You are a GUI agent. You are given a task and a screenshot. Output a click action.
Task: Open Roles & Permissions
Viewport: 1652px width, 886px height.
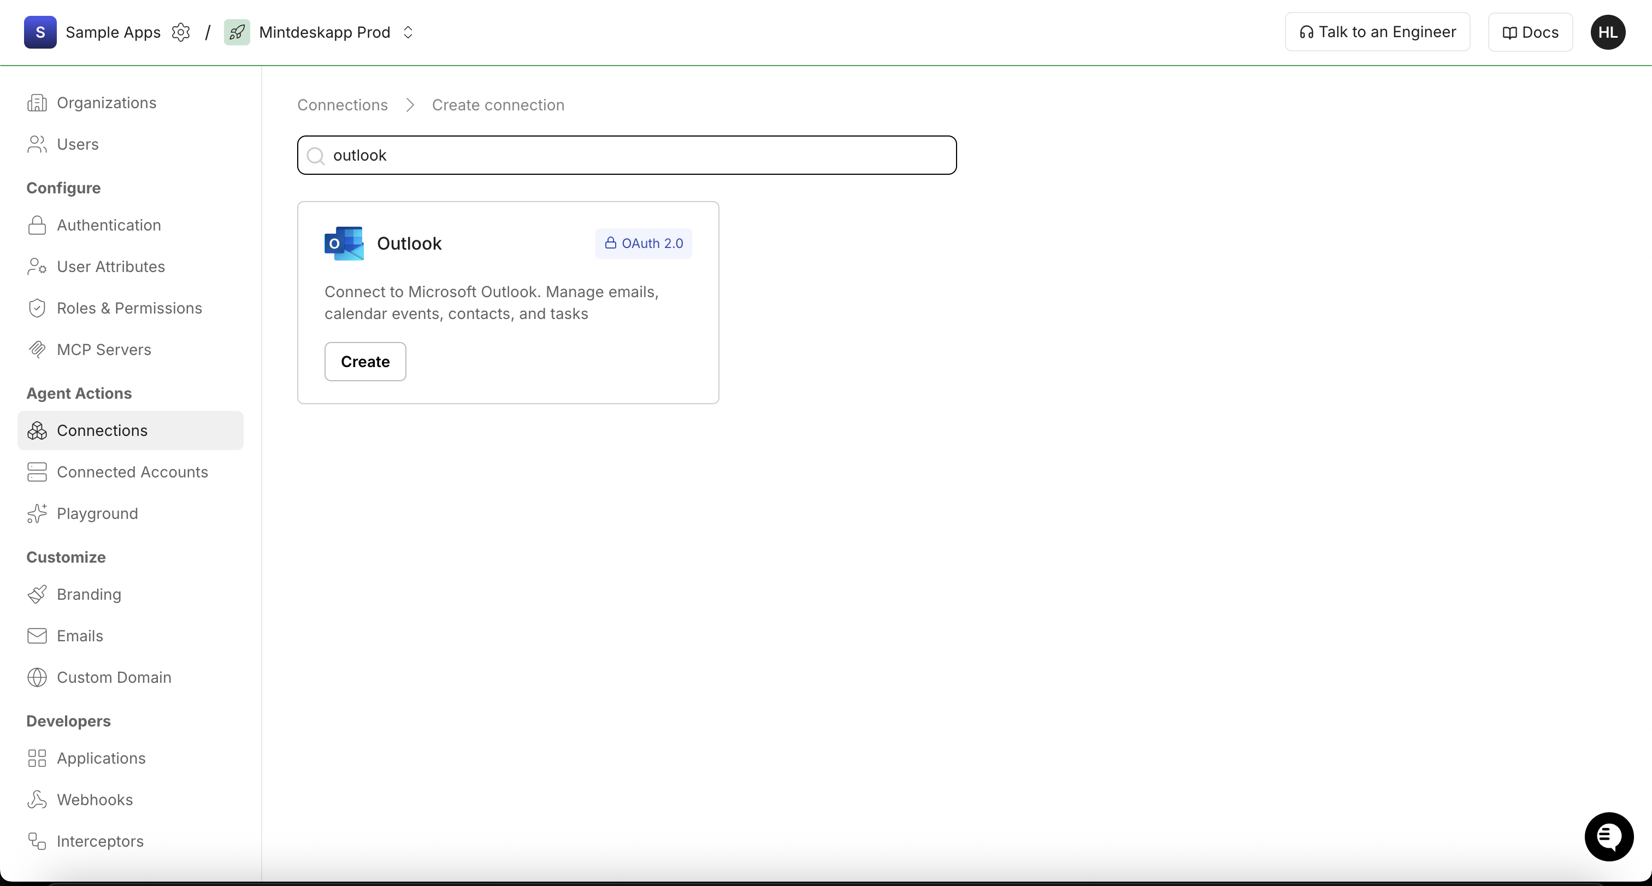click(x=129, y=308)
